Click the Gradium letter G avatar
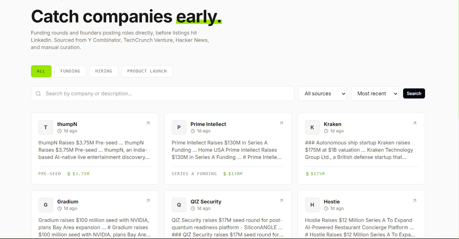Screen dimensions: 459x239 click(46, 205)
